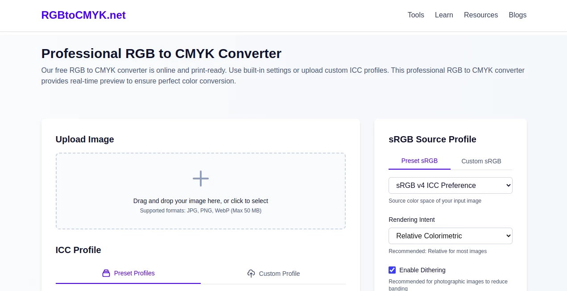The height and width of the screenshot is (291, 567).
Task: Click the briefcase icon beside Preset Profiles
Action: [106, 273]
